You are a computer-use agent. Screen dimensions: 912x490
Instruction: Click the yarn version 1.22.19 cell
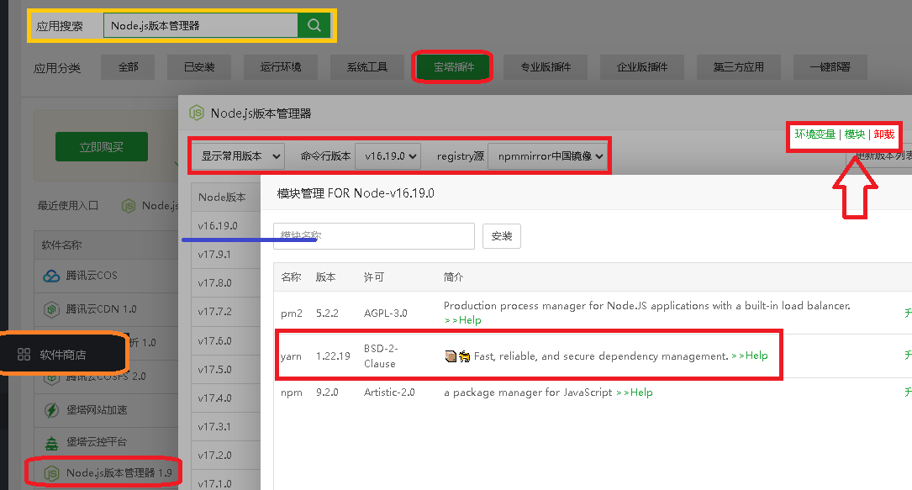(x=333, y=356)
